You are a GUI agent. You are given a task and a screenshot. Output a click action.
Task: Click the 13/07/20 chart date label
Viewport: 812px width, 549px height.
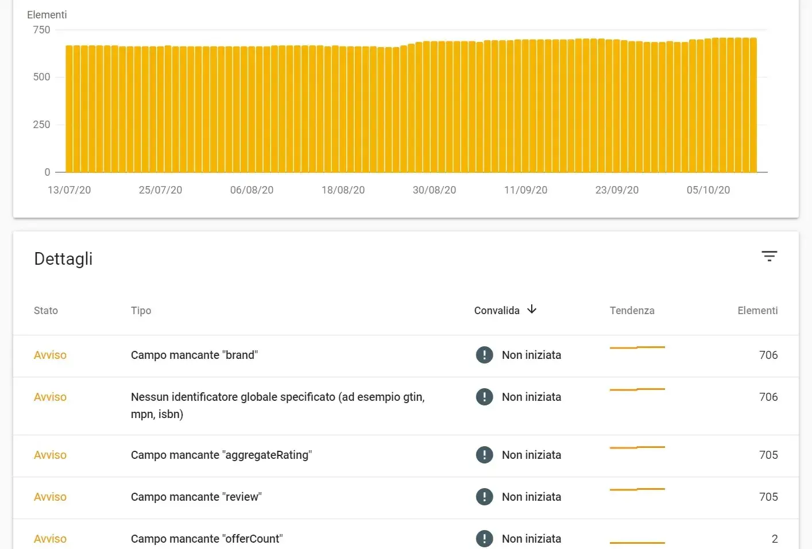[x=69, y=190]
